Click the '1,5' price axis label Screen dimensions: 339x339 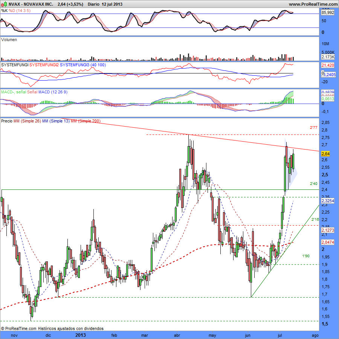click(x=325, y=324)
